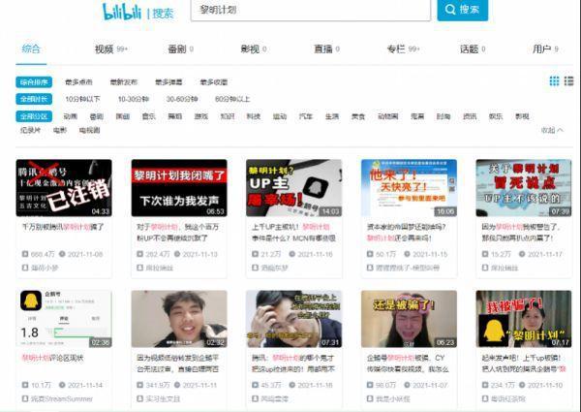Open the 综合 tab

pyautogui.click(x=31, y=48)
